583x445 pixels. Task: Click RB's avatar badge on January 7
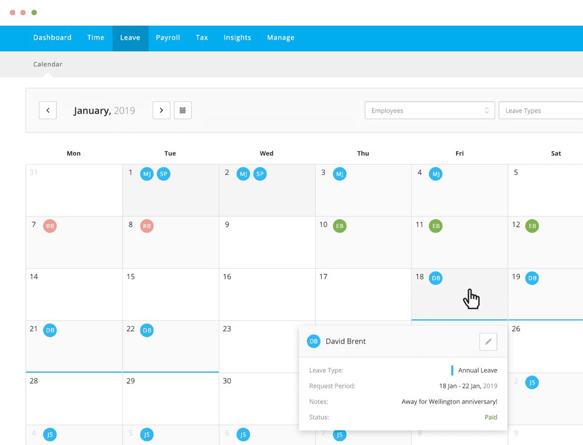pyautogui.click(x=50, y=226)
